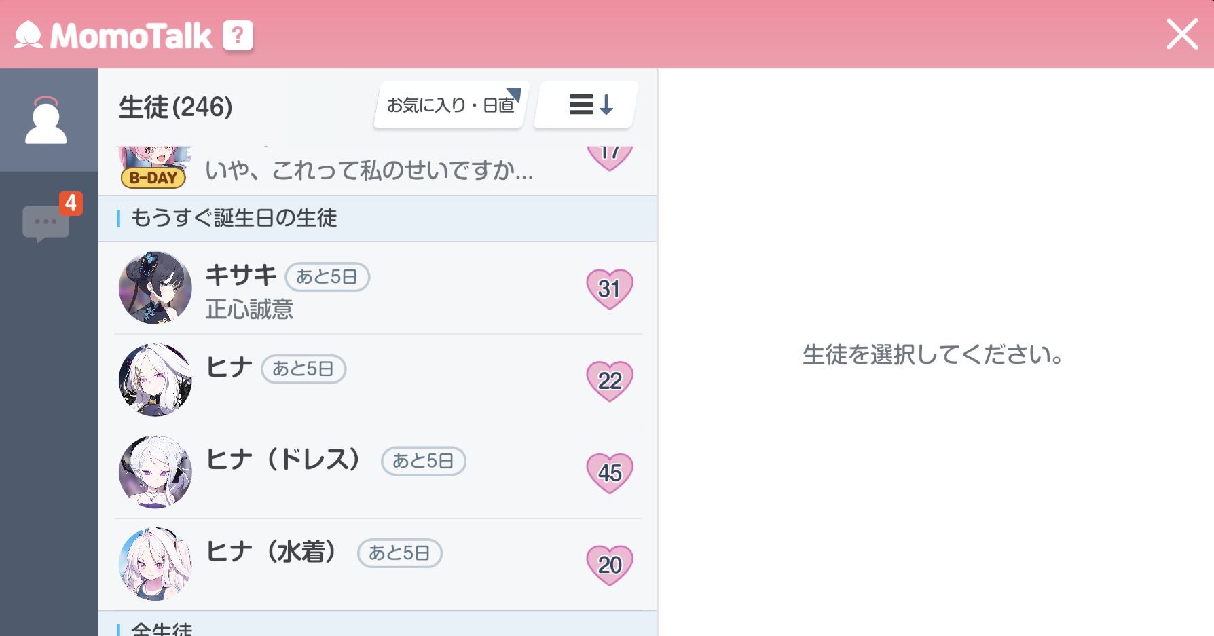Click the ヒナ student avatar
This screenshot has height=636, width=1214.
click(155, 380)
